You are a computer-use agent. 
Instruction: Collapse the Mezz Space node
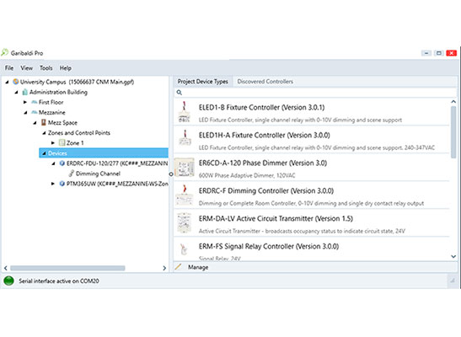[35, 123]
